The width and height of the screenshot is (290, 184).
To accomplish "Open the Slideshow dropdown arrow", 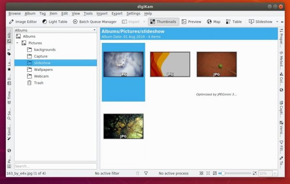I will pyautogui.click(x=277, y=22).
